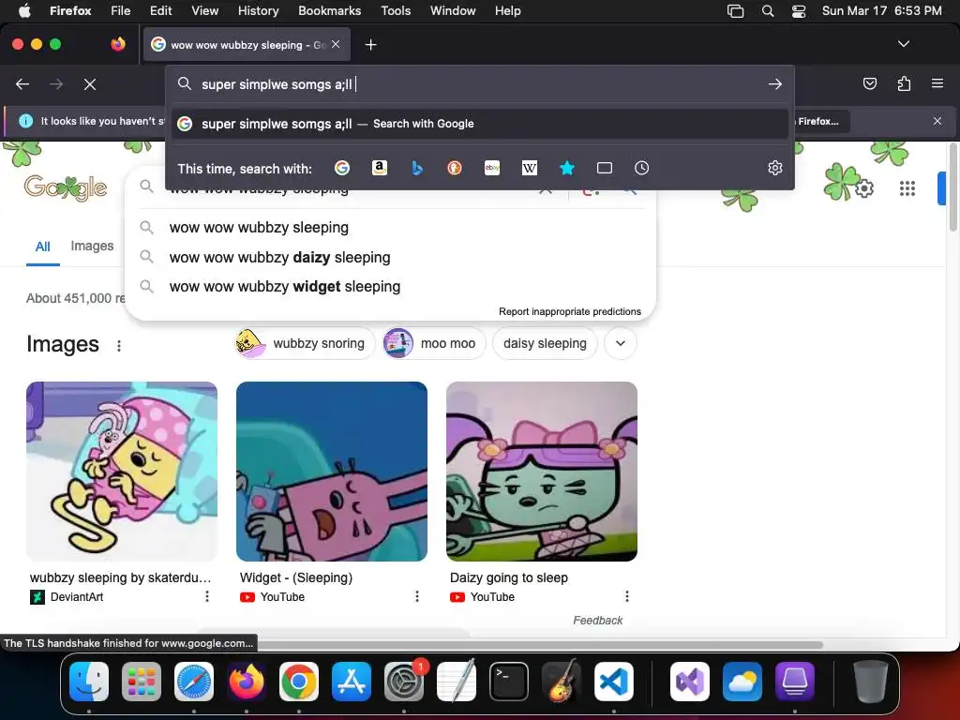Open the wubbzy sleeping DeviantArt thumbnail
Viewport: 960px width, 720px height.
122,472
